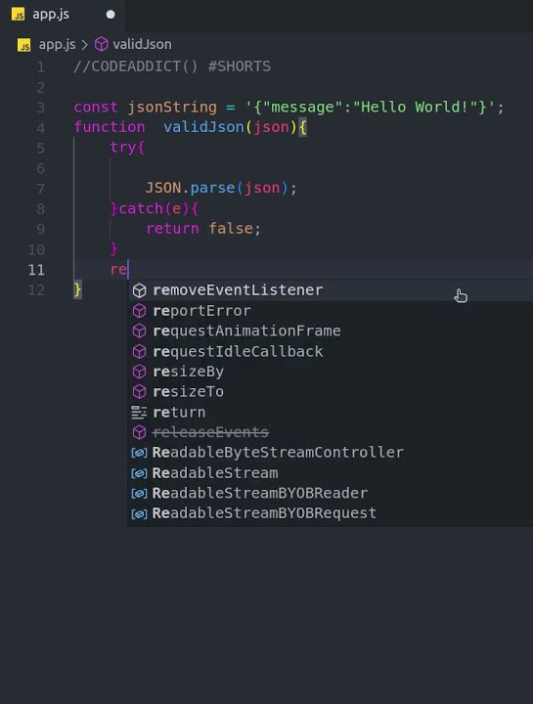Click the function keyword on line 4
This screenshot has height=704, width=533.
click(110, 127)
